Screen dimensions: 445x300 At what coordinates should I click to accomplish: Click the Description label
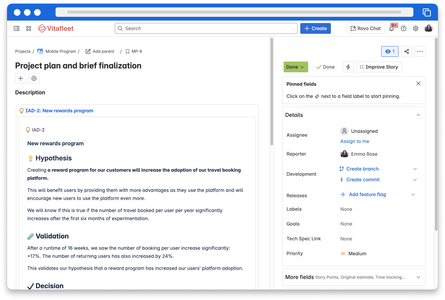[30, 92]
